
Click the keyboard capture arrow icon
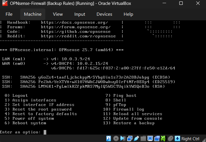click(x=178, y=139)
